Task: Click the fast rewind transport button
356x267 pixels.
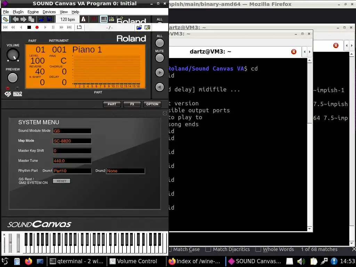Action: 13,27
